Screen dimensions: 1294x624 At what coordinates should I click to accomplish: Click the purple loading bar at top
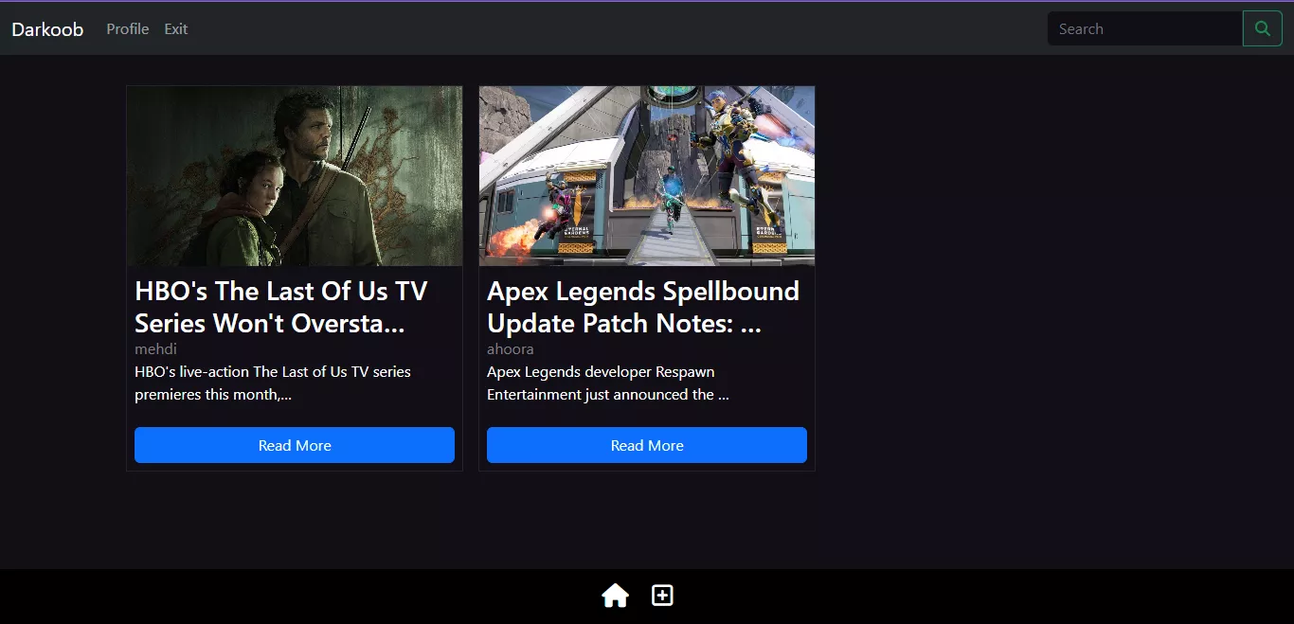(x=647, y=1)
